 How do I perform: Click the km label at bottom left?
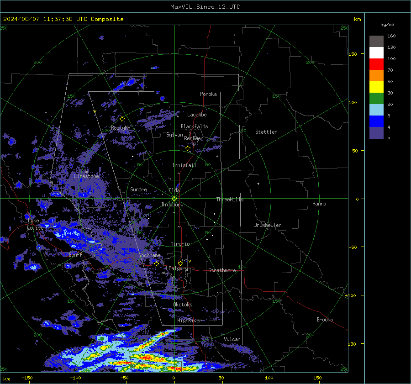(x=6, y=379)
